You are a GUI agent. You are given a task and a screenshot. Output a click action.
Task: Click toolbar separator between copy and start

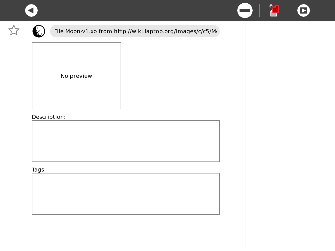[289, 11]
